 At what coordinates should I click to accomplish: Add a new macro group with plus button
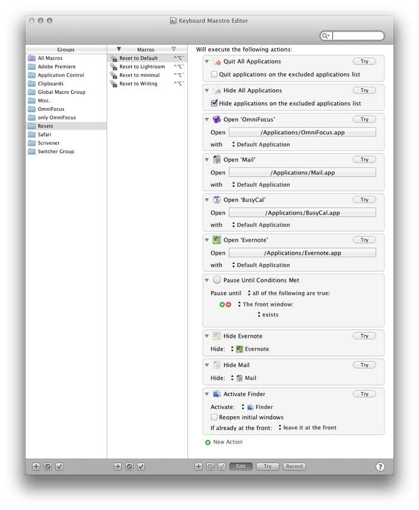pos(36,466)
